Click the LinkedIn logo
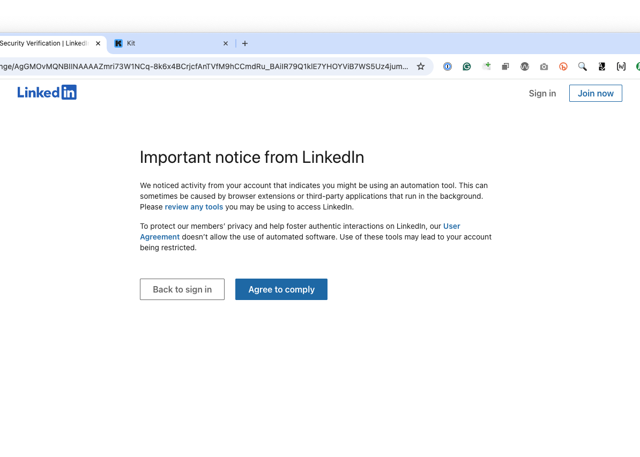 tap(47, 92)
